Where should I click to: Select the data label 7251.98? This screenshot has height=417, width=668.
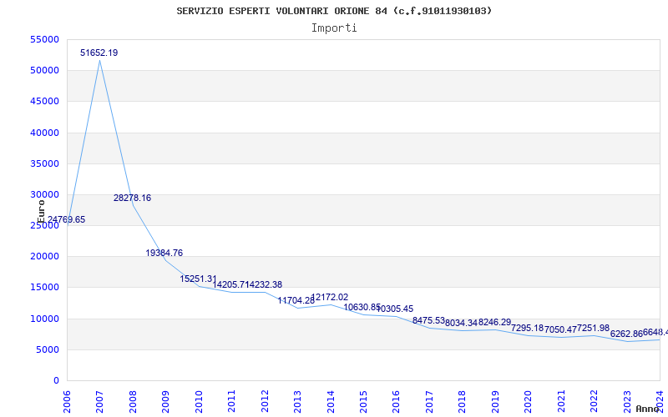[x=594, y=328]
